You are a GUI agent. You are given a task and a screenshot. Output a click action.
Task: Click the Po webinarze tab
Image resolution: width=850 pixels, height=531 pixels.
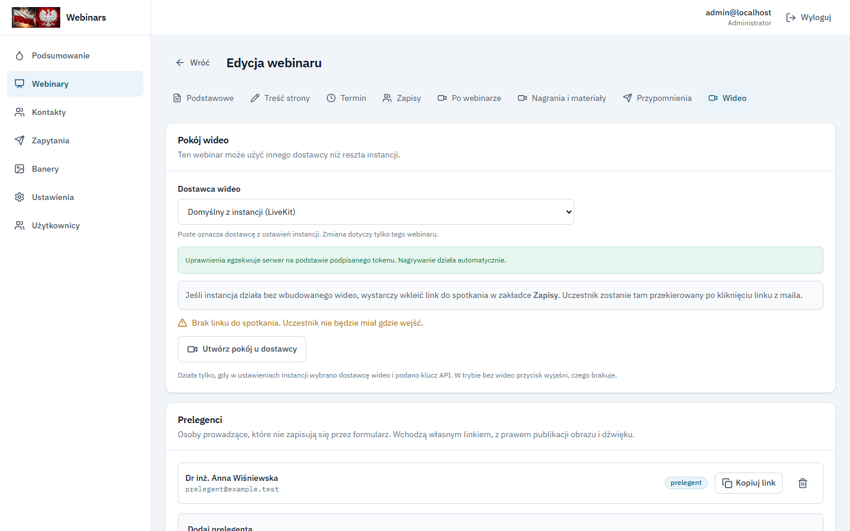point(469,98)
